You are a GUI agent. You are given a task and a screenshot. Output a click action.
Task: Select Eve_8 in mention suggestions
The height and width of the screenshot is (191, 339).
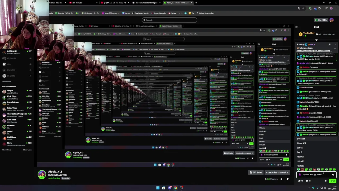[316, 152]
